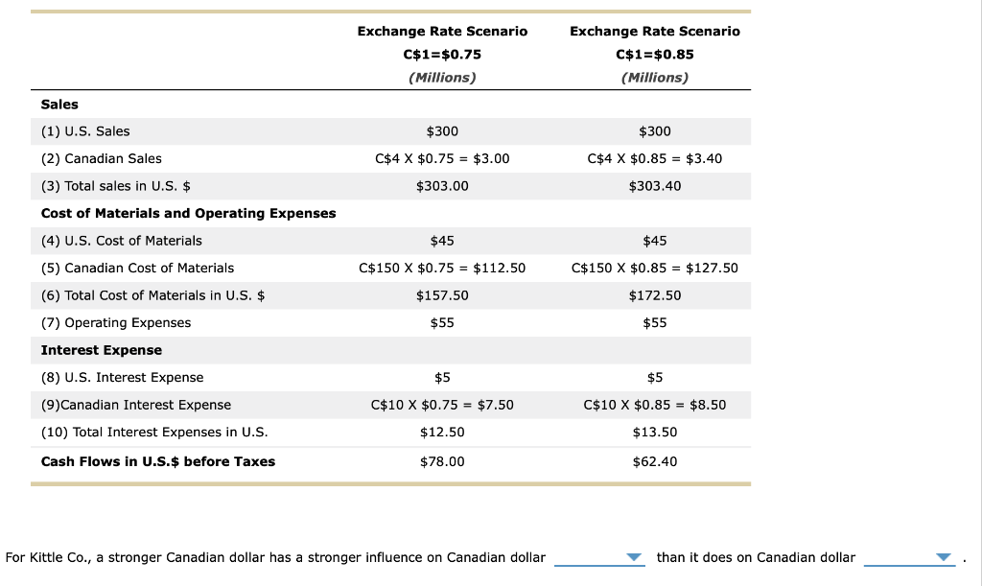
Task: Select the $303.40 total sales value
Action: tap(655, 185)
